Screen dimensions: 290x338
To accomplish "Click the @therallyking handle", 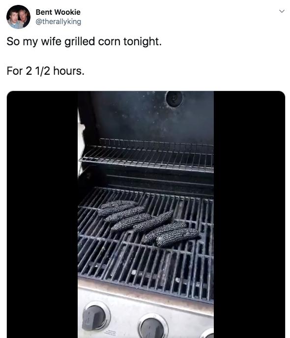I will (x=58, y=22).
